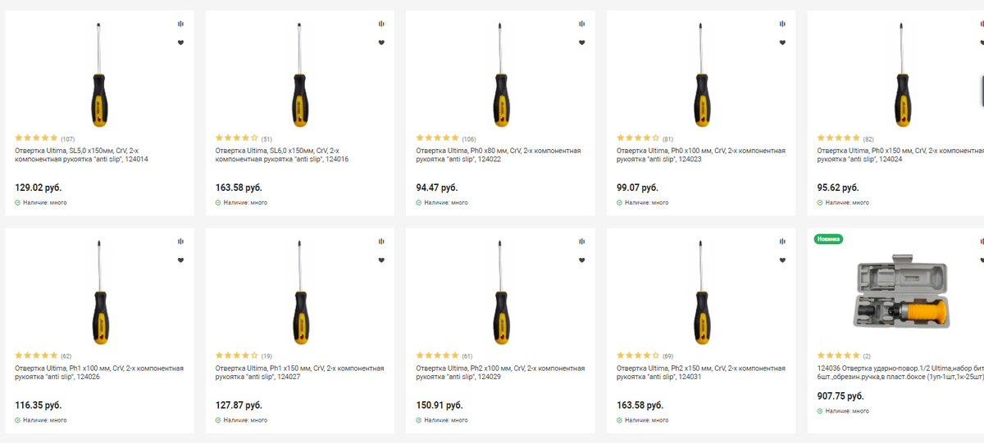Image resolution: width=984 pixels, height=443 pixels.
Task: Add screwdriver 124014 to favorites heart
Action: click(180, 43)
